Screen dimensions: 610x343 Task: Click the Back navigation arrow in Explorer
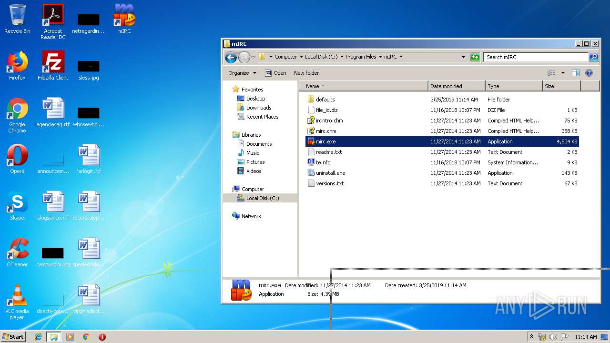(231, 57)
